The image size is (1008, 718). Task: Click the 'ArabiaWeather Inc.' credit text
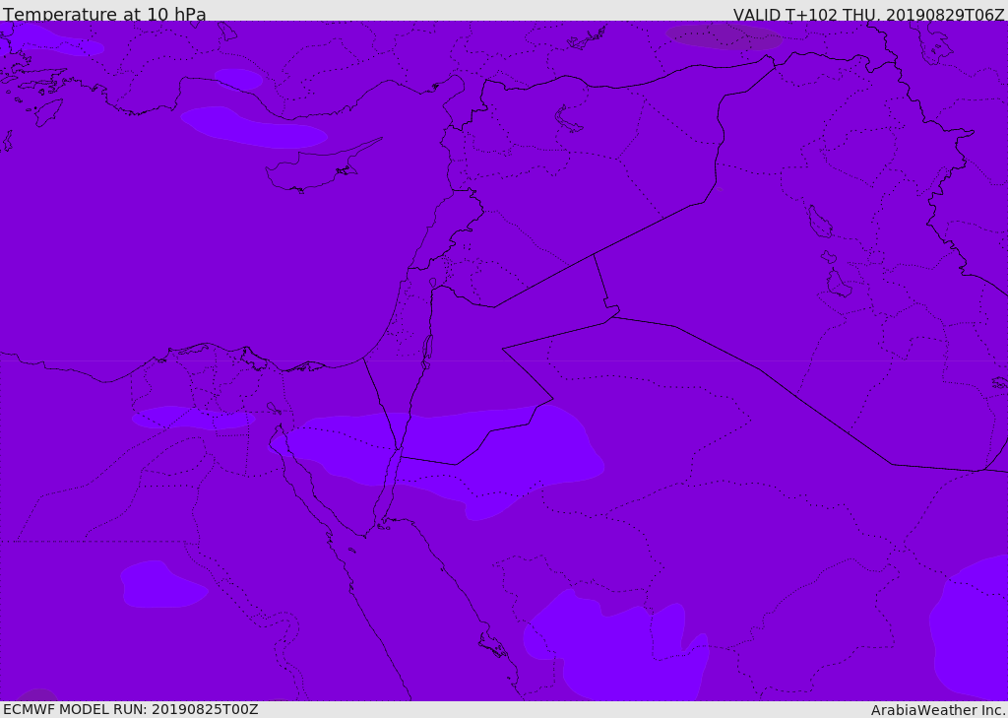click(x=938, y=710)
